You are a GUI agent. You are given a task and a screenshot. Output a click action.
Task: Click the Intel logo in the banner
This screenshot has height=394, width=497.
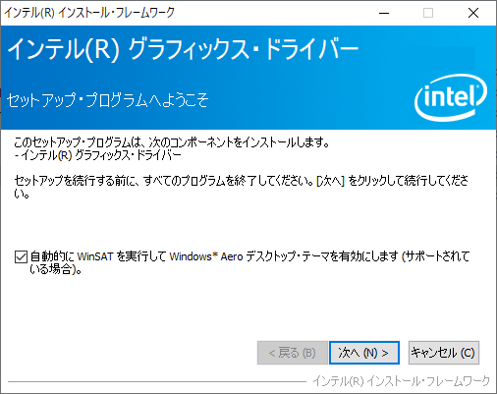451,97
